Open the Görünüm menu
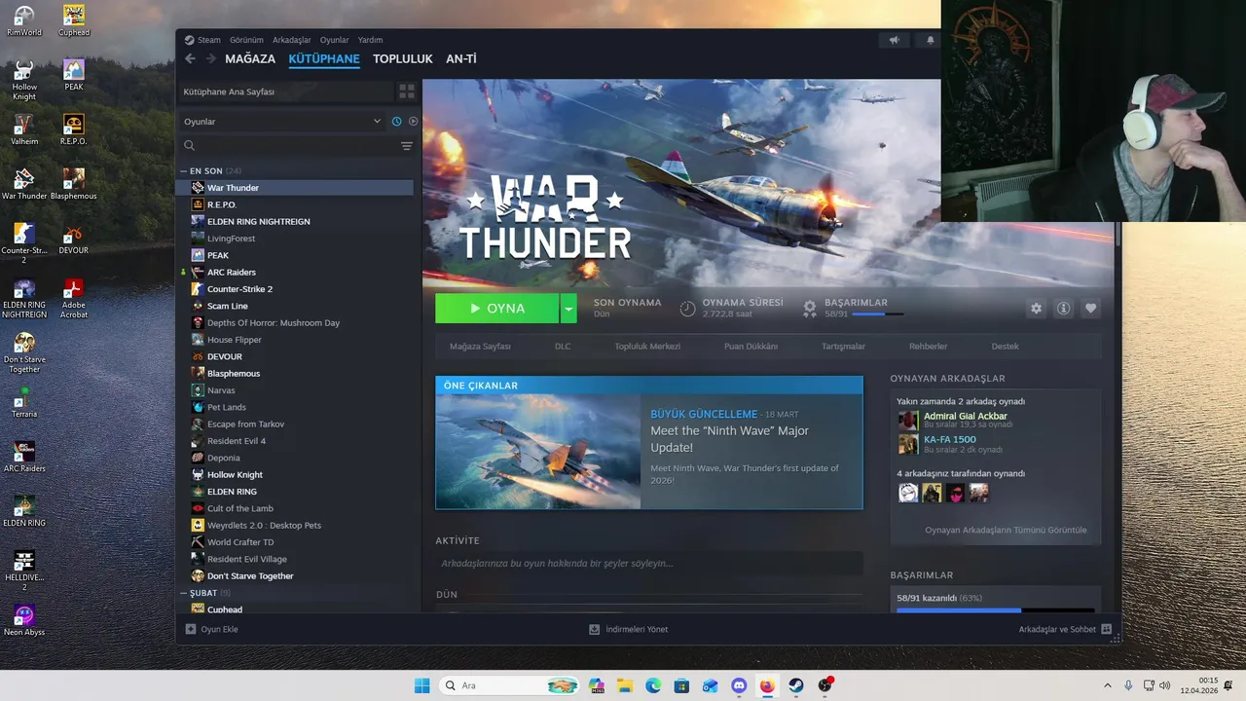Viewport: 1246px width, 701px height. coord(246,40)
